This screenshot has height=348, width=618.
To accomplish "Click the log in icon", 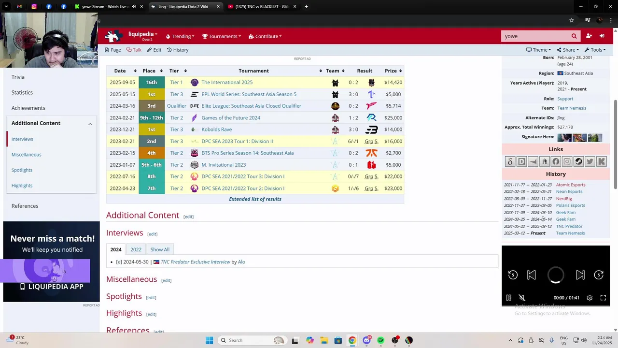I will [x=602, y=36].
